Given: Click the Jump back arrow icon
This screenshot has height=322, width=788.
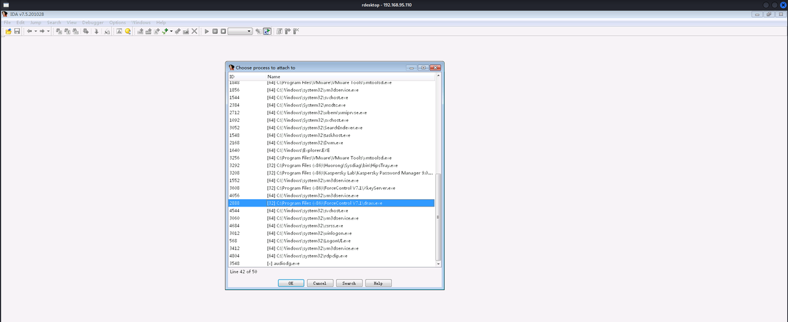Looking at the screenshot, I should 29,31.
